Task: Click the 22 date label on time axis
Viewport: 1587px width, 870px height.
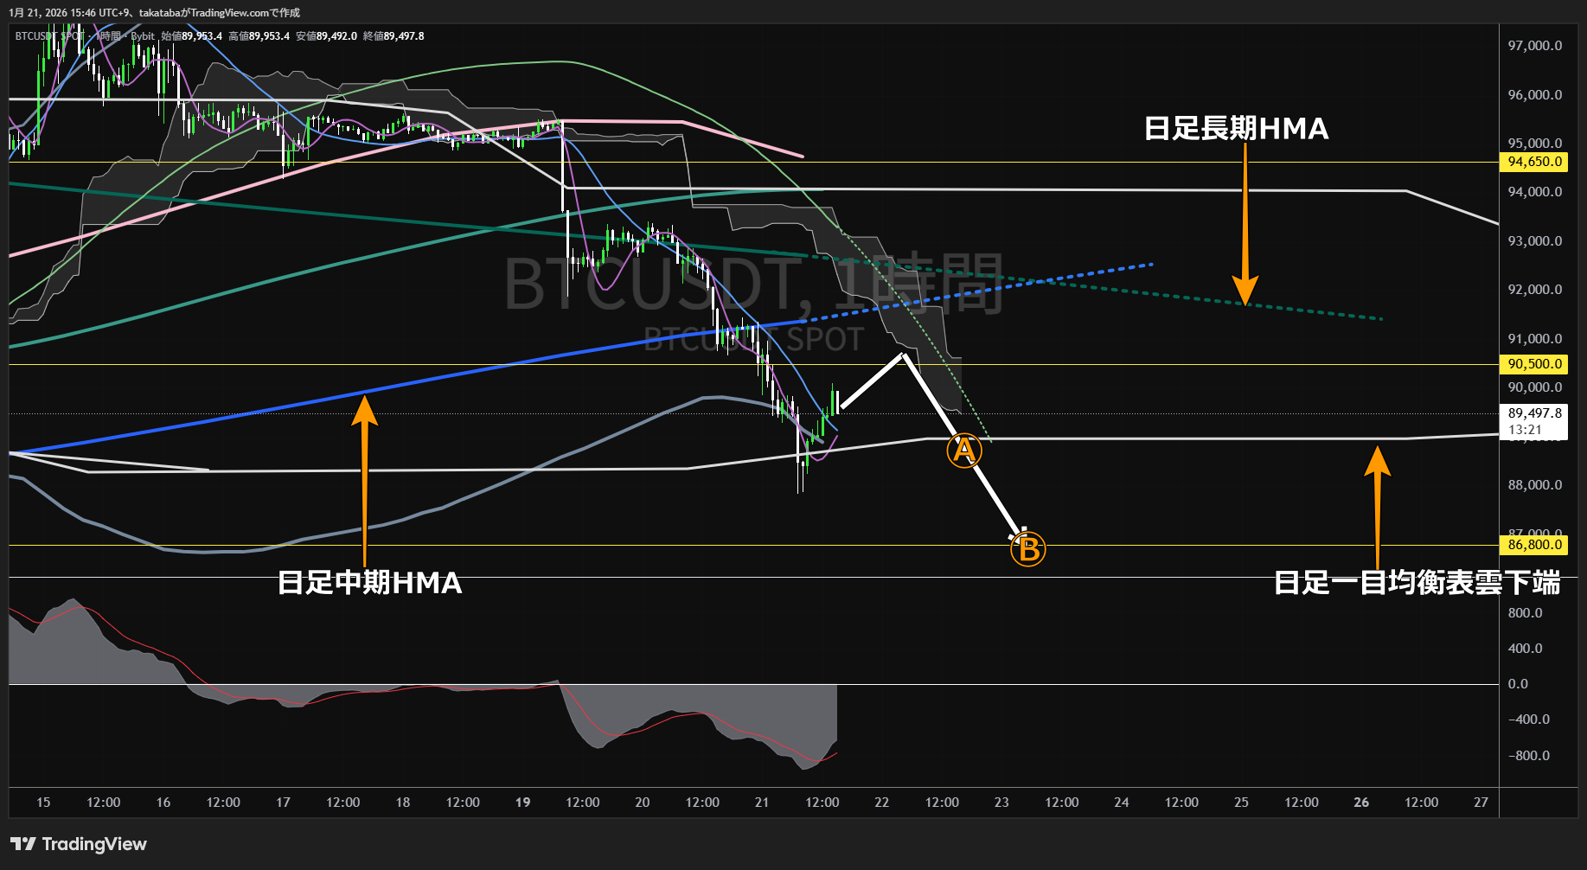Action: pyautogui.click(x=881, y=803)
